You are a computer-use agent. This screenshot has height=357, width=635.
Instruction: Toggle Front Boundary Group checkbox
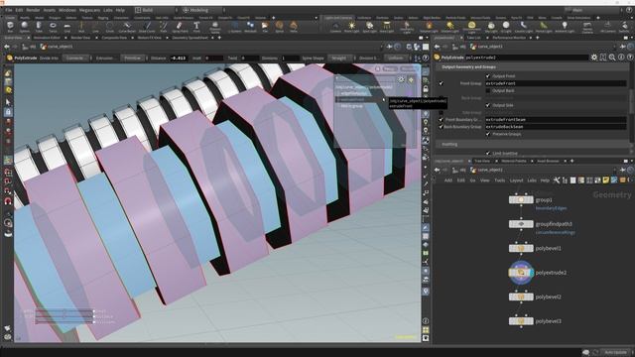[x=441, y=120]
